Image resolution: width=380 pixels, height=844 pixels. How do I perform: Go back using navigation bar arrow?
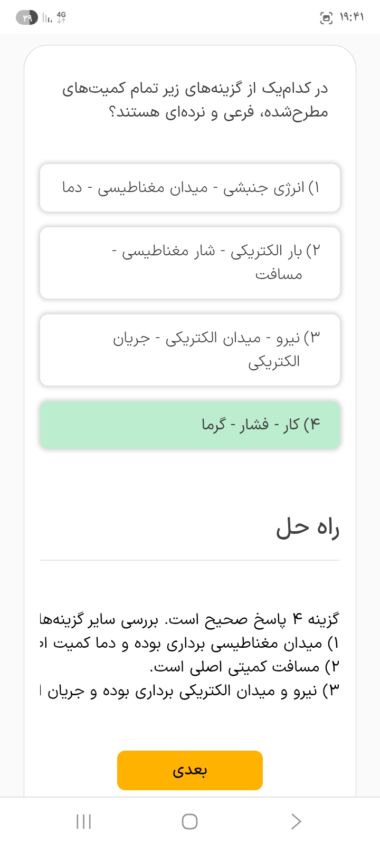tap(296, 821)
